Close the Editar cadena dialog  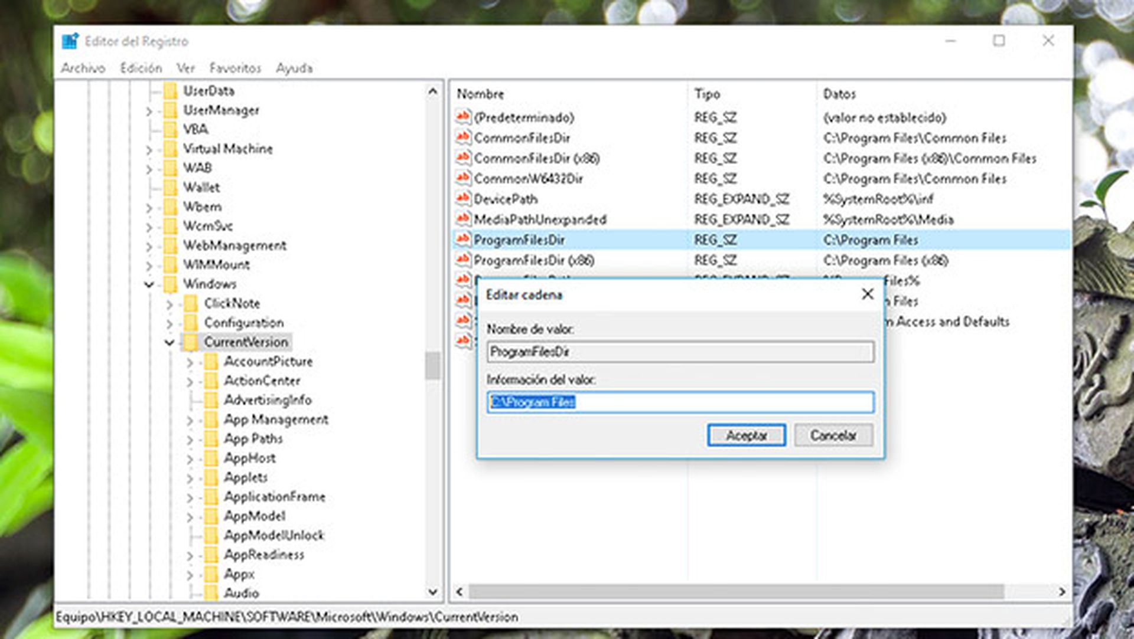click(x=867, y=294)
